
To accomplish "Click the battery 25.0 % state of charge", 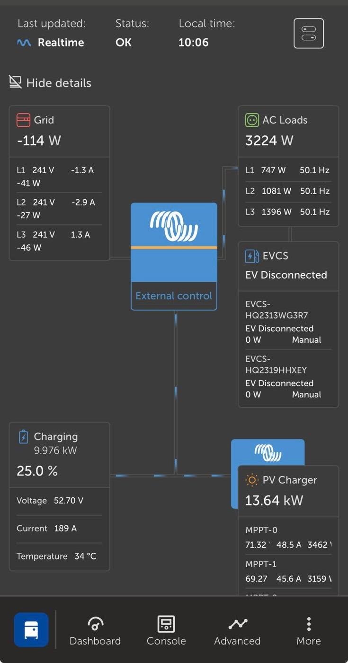I will tap(37, 471).
